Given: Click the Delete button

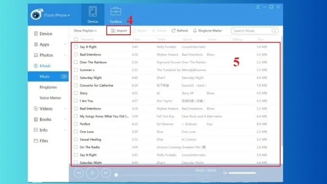Looking at the screenshot, I should click(x=159, y=31).
